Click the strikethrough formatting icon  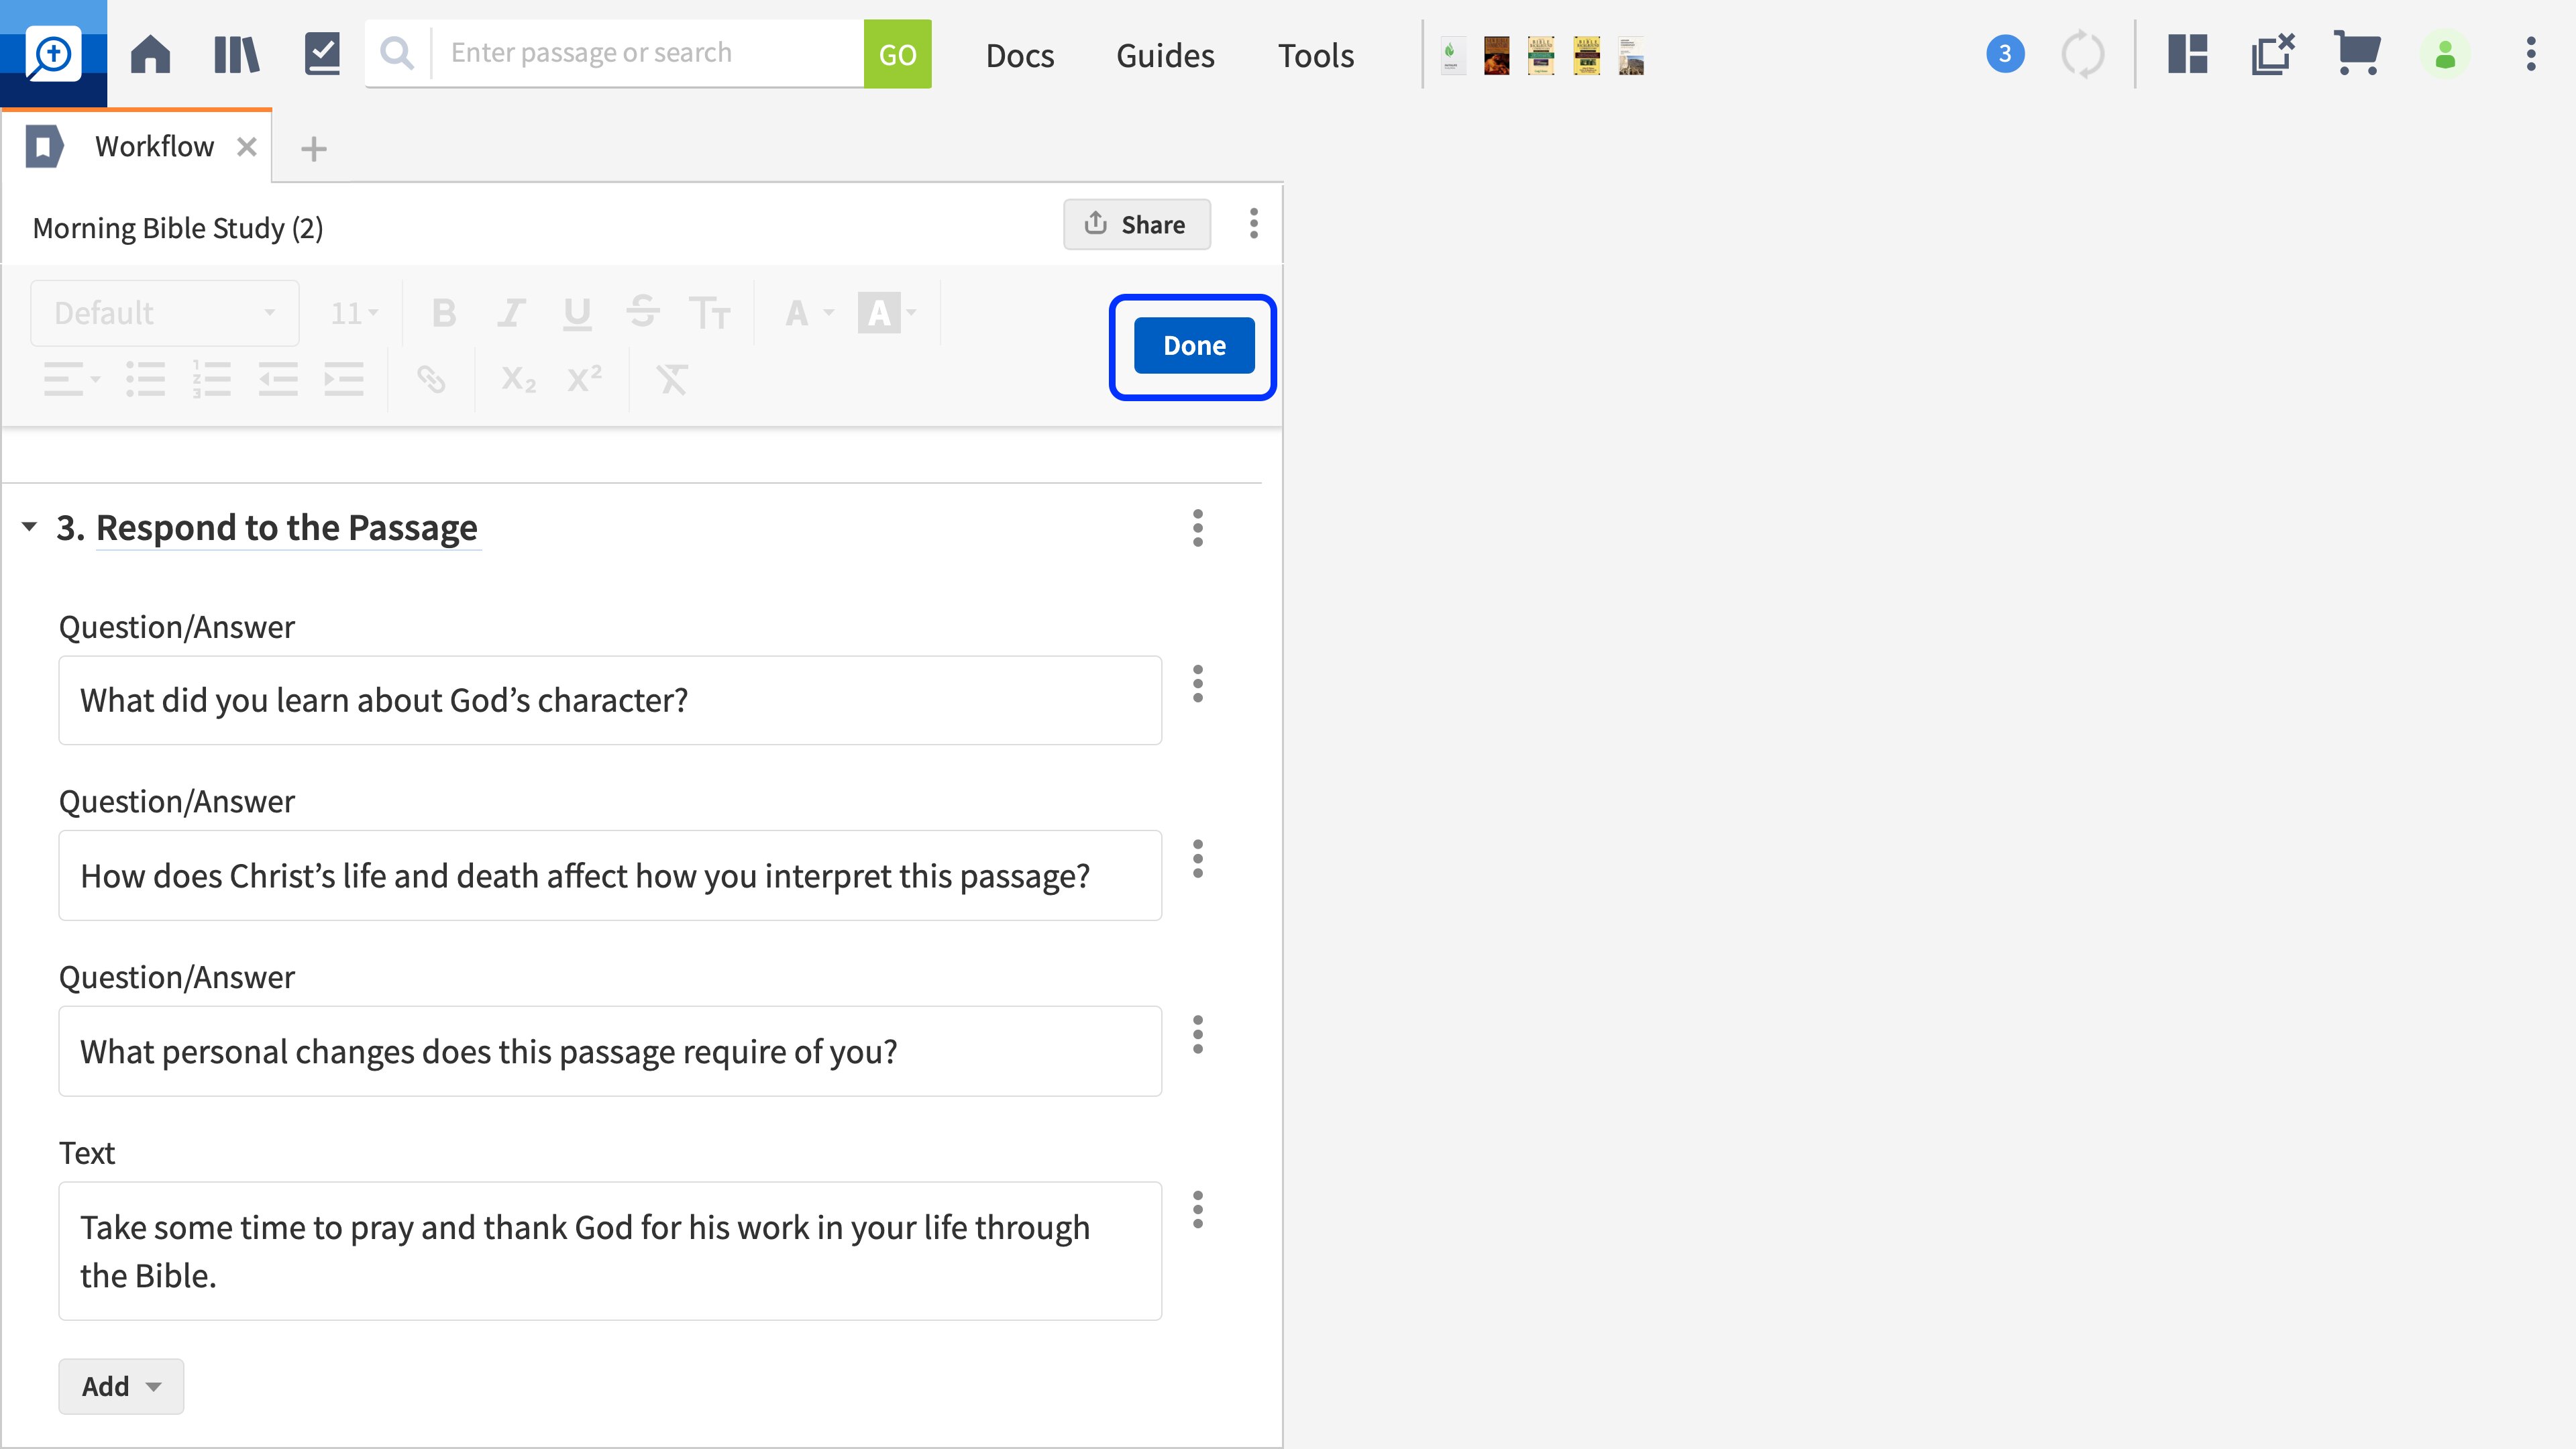[644, 312]
